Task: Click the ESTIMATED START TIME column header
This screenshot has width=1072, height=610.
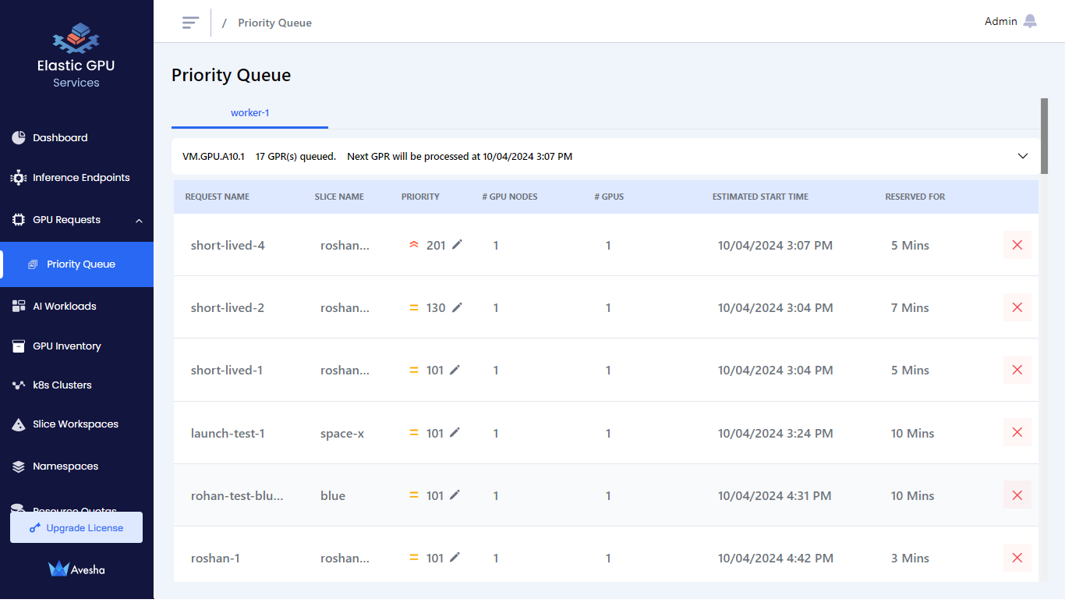Action: (x=760, y=197)
